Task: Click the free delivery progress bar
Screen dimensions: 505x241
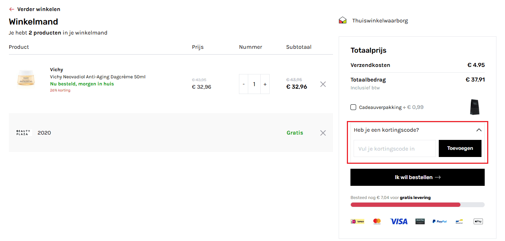Action: point(417,205)
